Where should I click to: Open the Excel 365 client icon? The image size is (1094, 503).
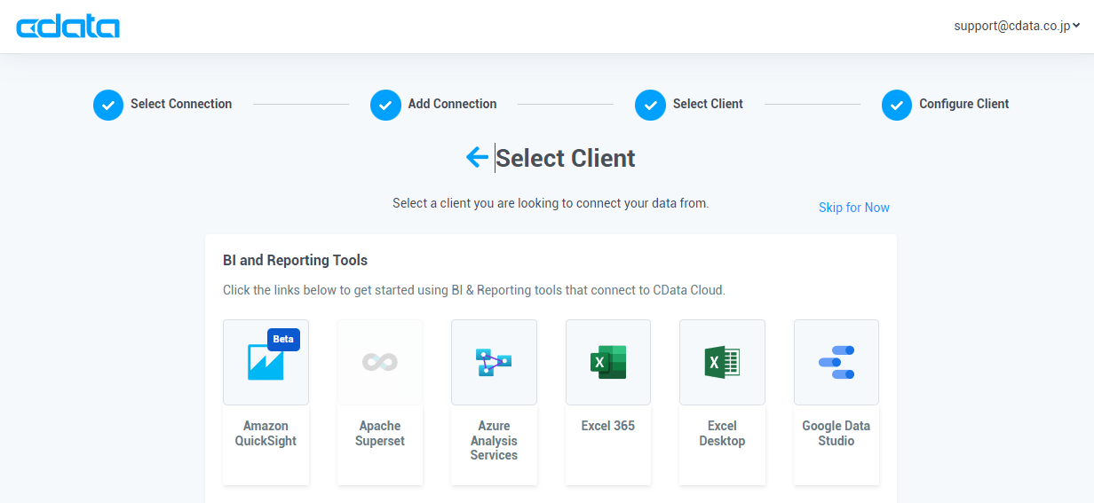tap(608, 362)
